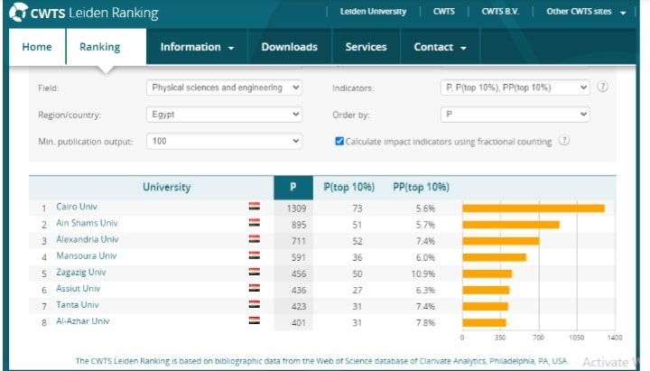Click Zagazig Univ orange bar
The image size is (650, 371).
coord(487,274)
